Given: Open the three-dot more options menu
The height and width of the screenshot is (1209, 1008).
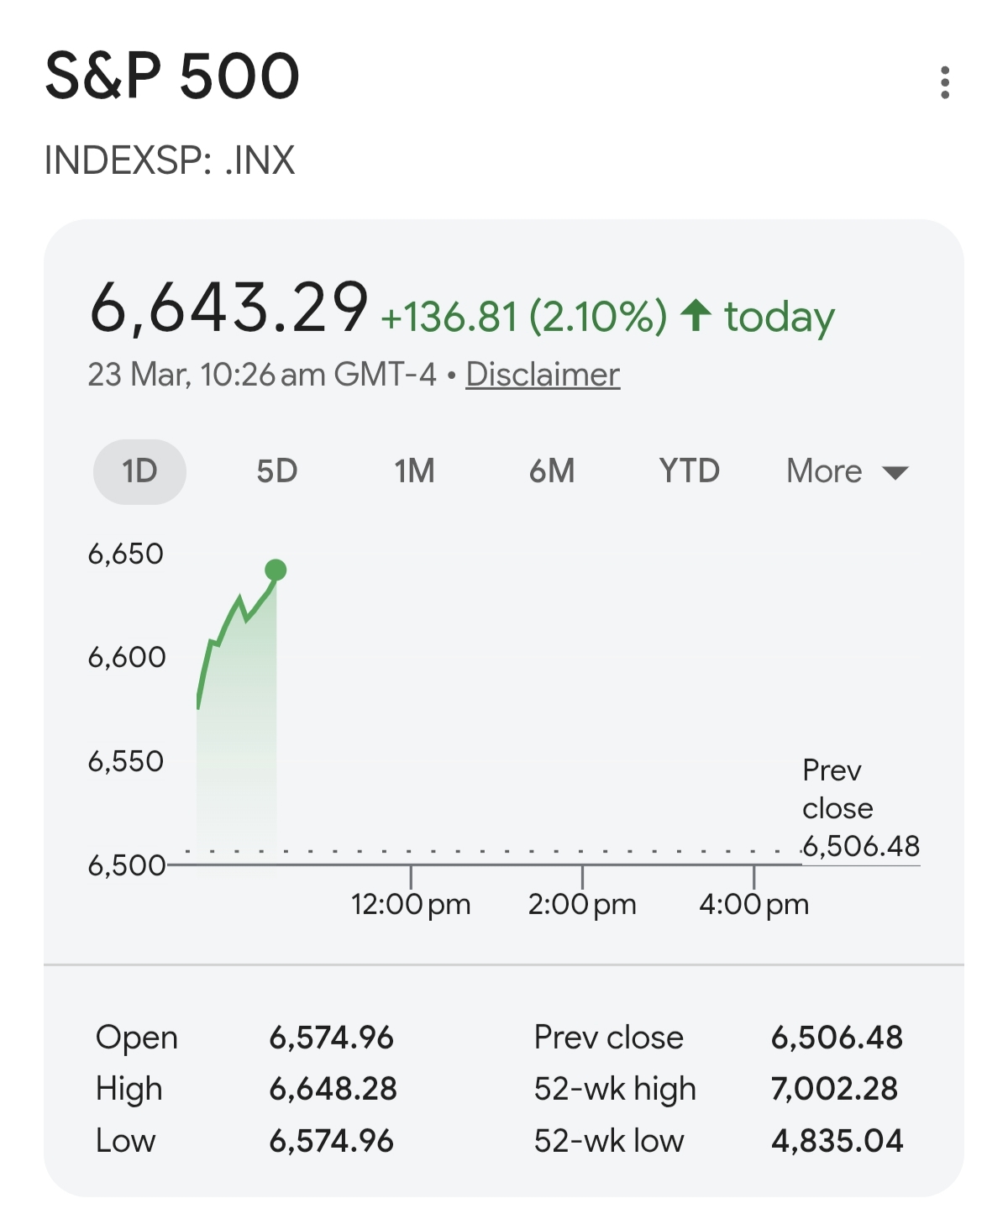Looking at the screenshot, I should point(945,82).
